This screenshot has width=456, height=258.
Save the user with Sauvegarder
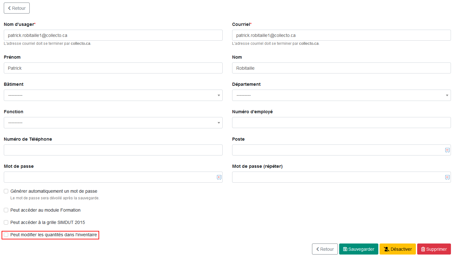point(359,249)
